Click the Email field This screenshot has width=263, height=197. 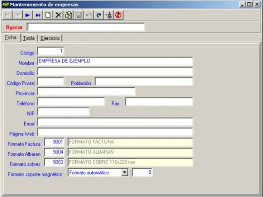pos(115,122)
